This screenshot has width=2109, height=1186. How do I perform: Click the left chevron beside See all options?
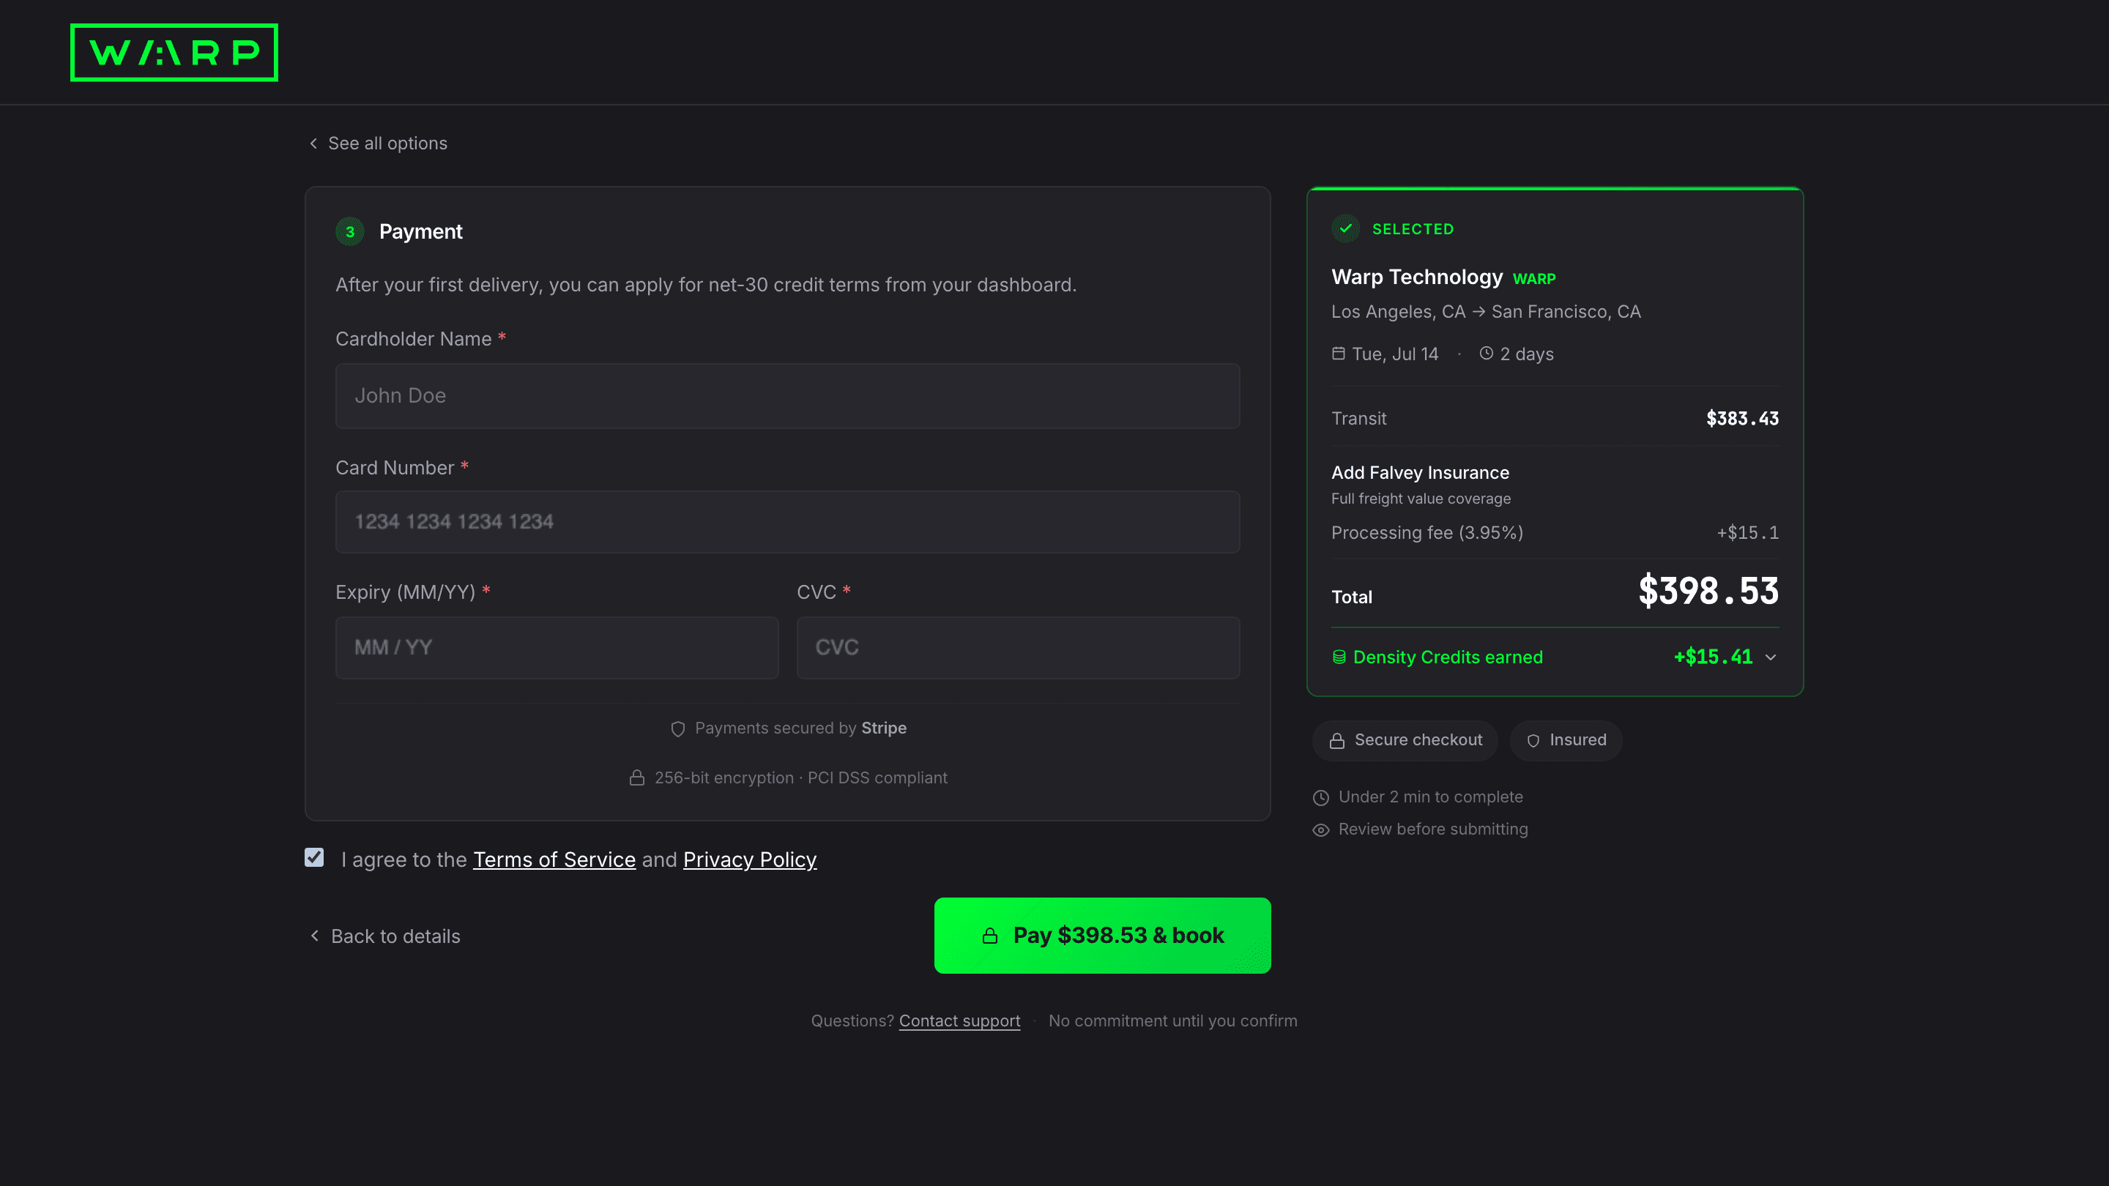[313, 143]
